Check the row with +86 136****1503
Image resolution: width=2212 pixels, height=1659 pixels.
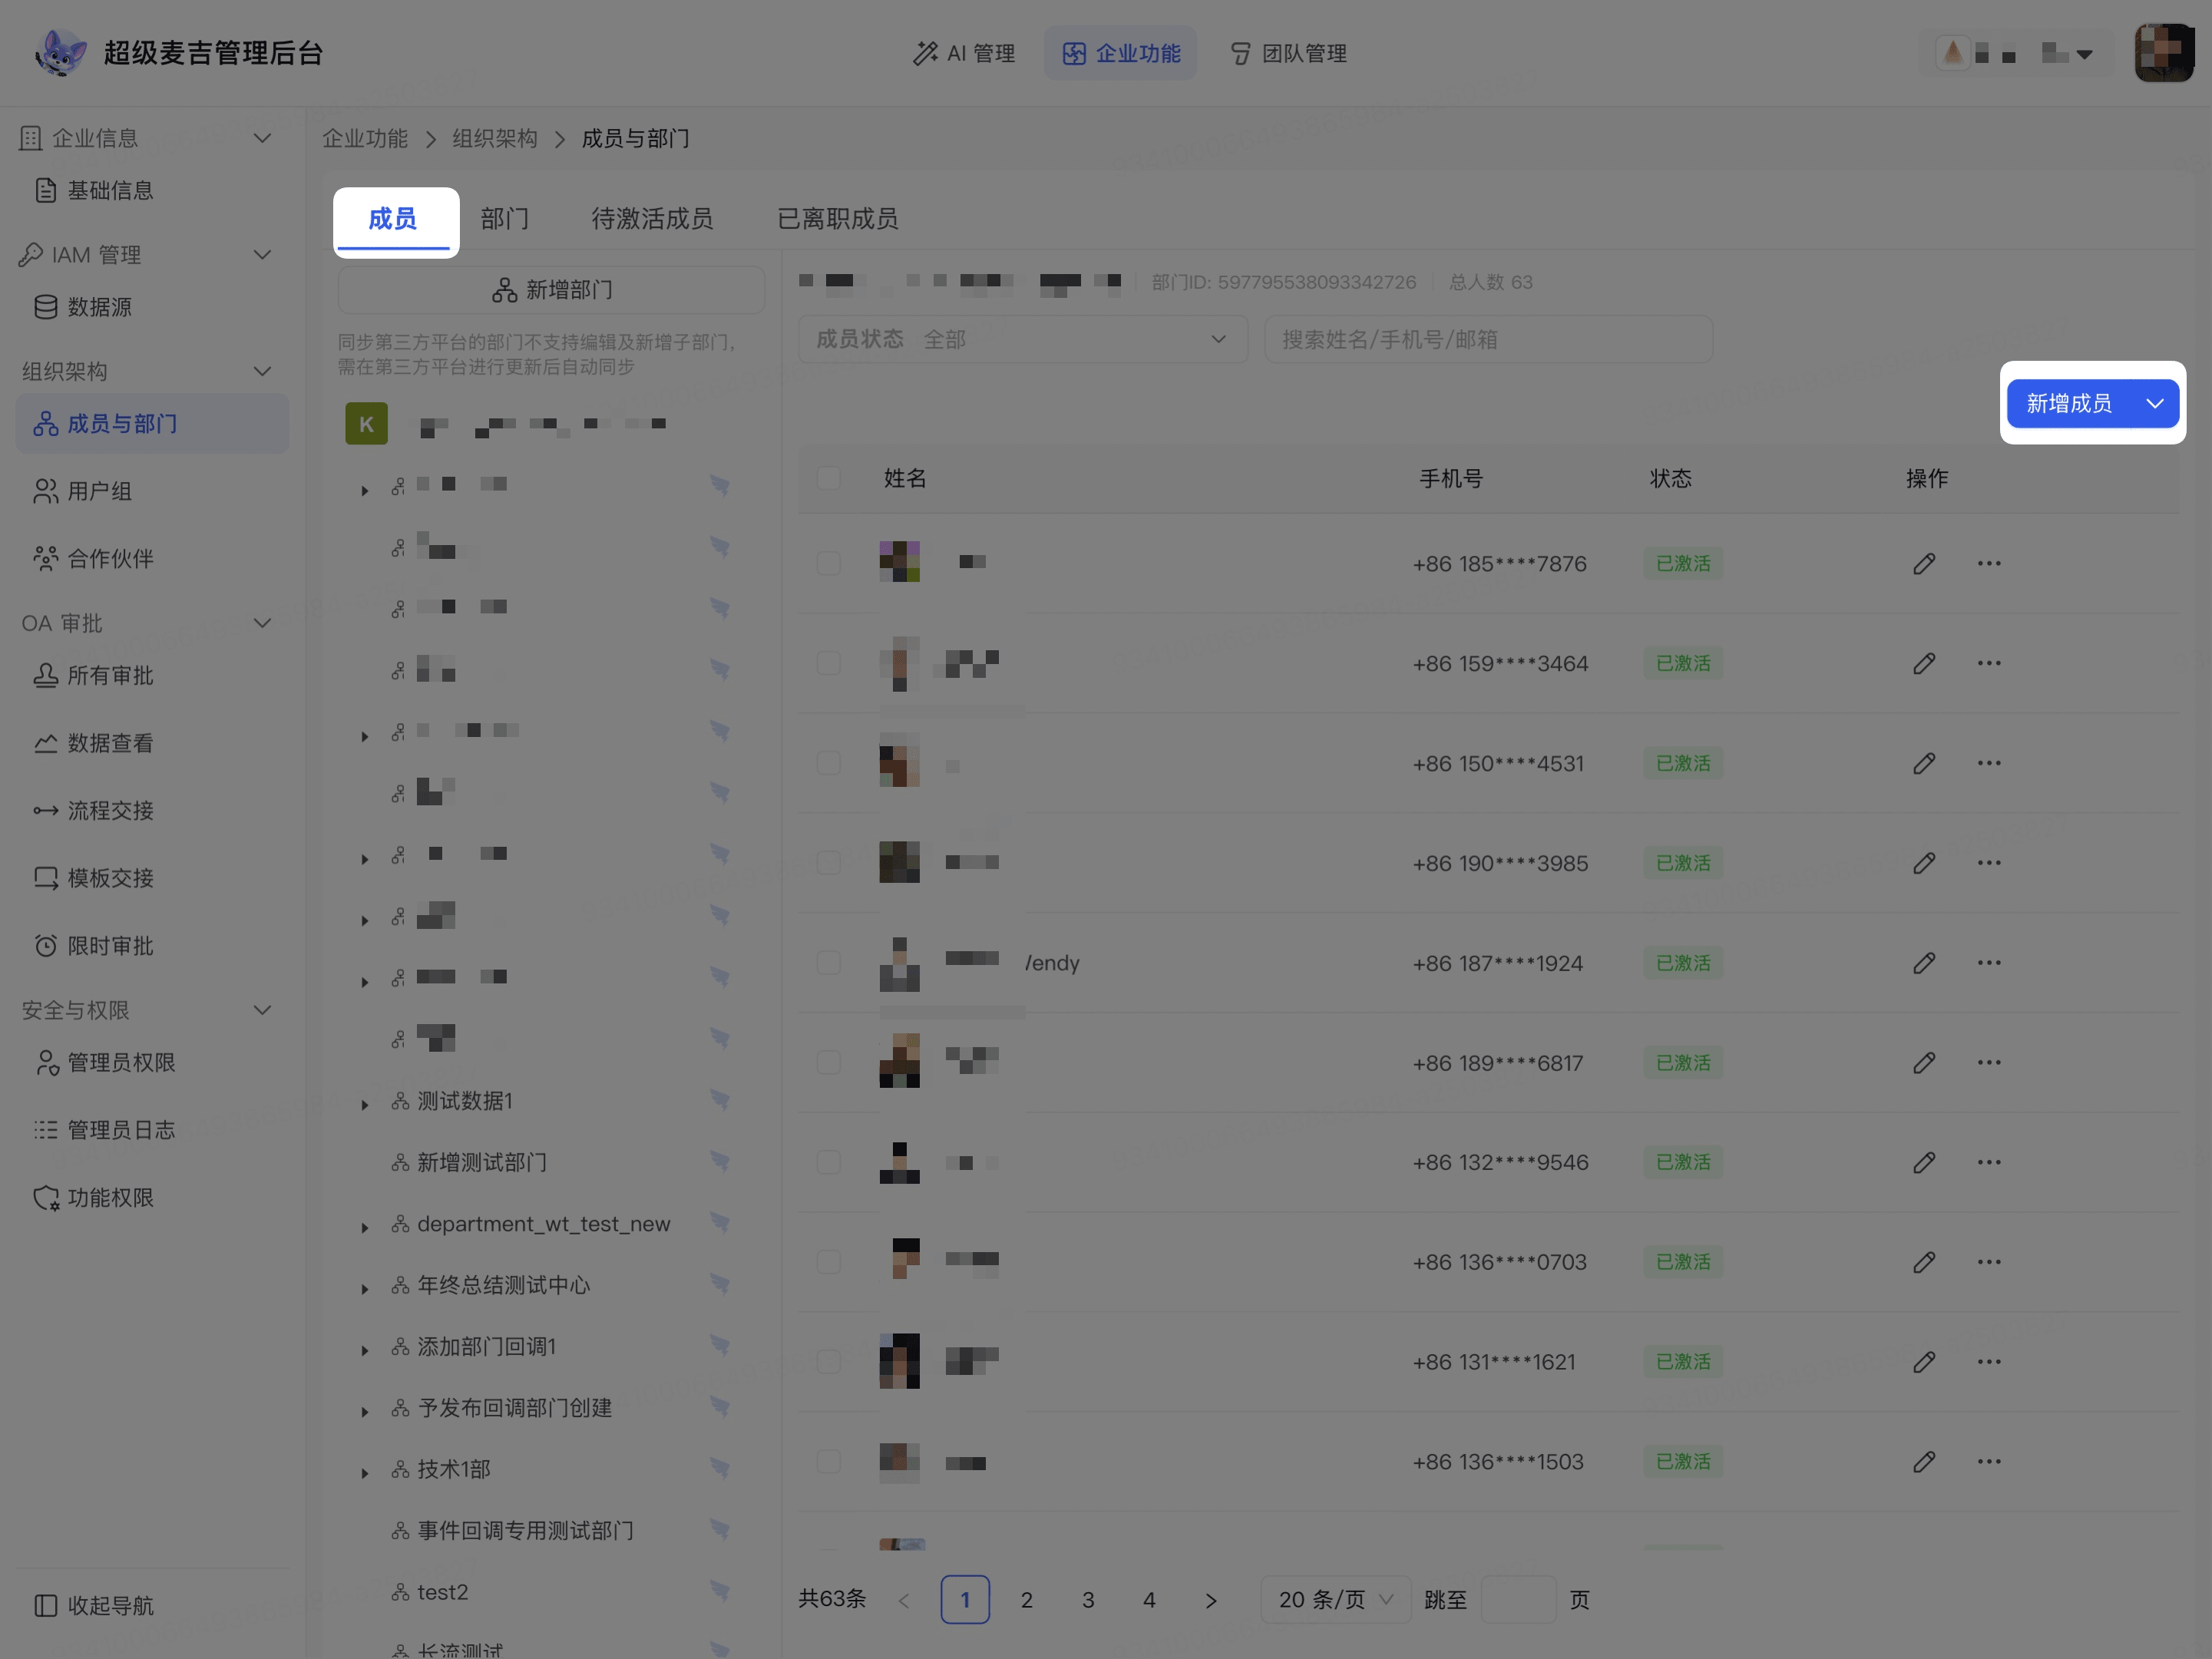coord(828,1462)
